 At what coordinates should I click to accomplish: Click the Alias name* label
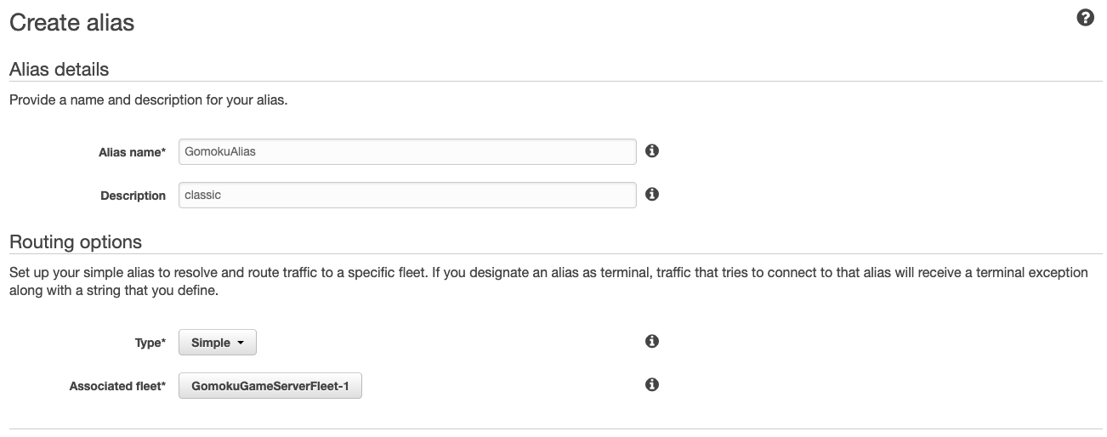point(132,152)
